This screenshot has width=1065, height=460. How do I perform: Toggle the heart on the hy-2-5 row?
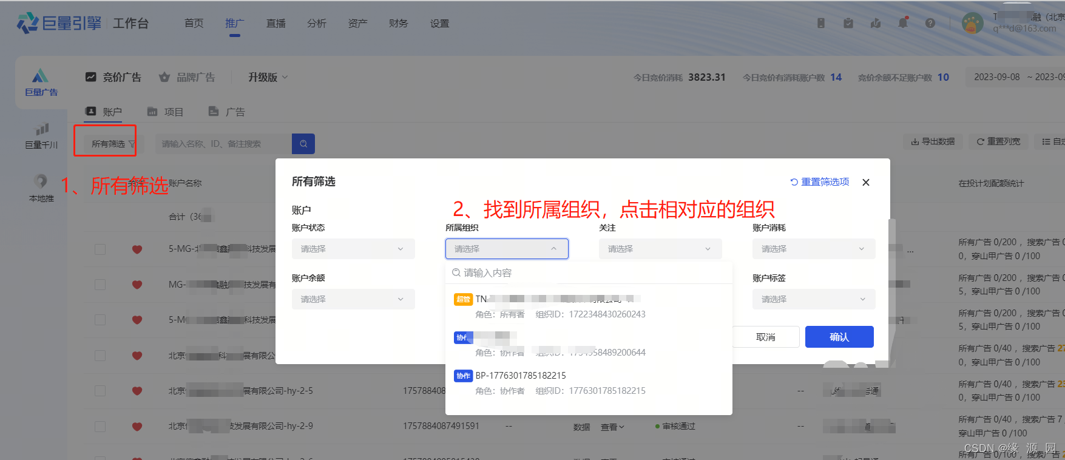click(137, 391)
